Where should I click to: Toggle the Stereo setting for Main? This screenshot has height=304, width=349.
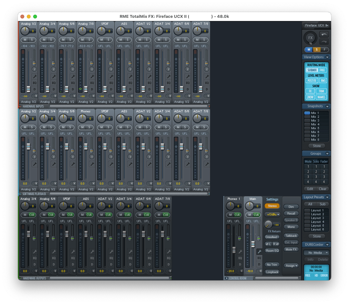click(272, 206)
